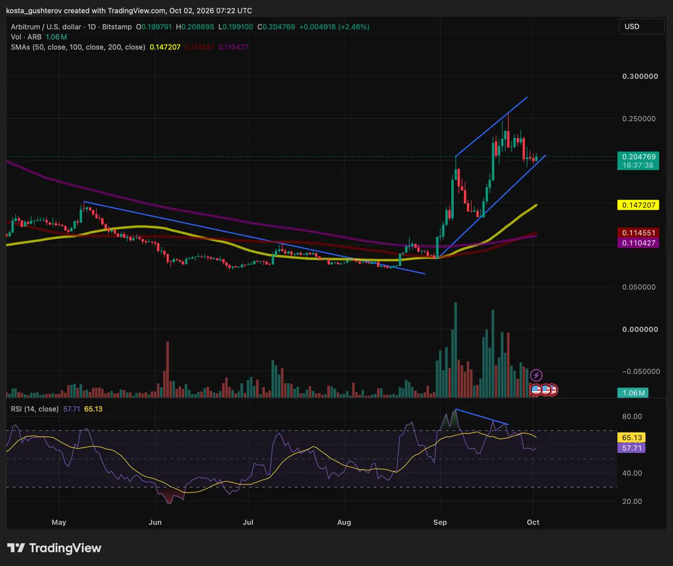Select the 1D interval label in the title

tap(93, 26)
